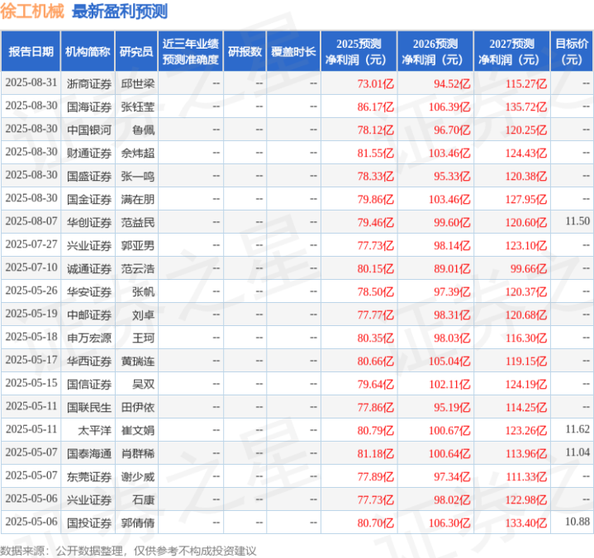The height and width of the screenshot is (558, 594).
Task: Click date 2025-08-31
Action: 31,83
